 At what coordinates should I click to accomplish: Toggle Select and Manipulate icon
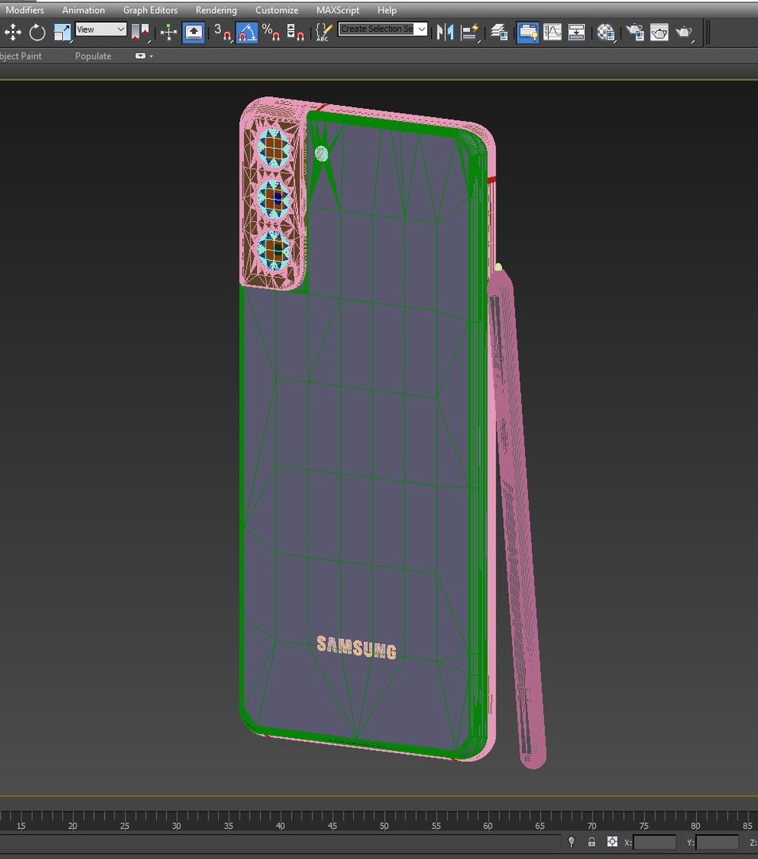tap(169, 33)
